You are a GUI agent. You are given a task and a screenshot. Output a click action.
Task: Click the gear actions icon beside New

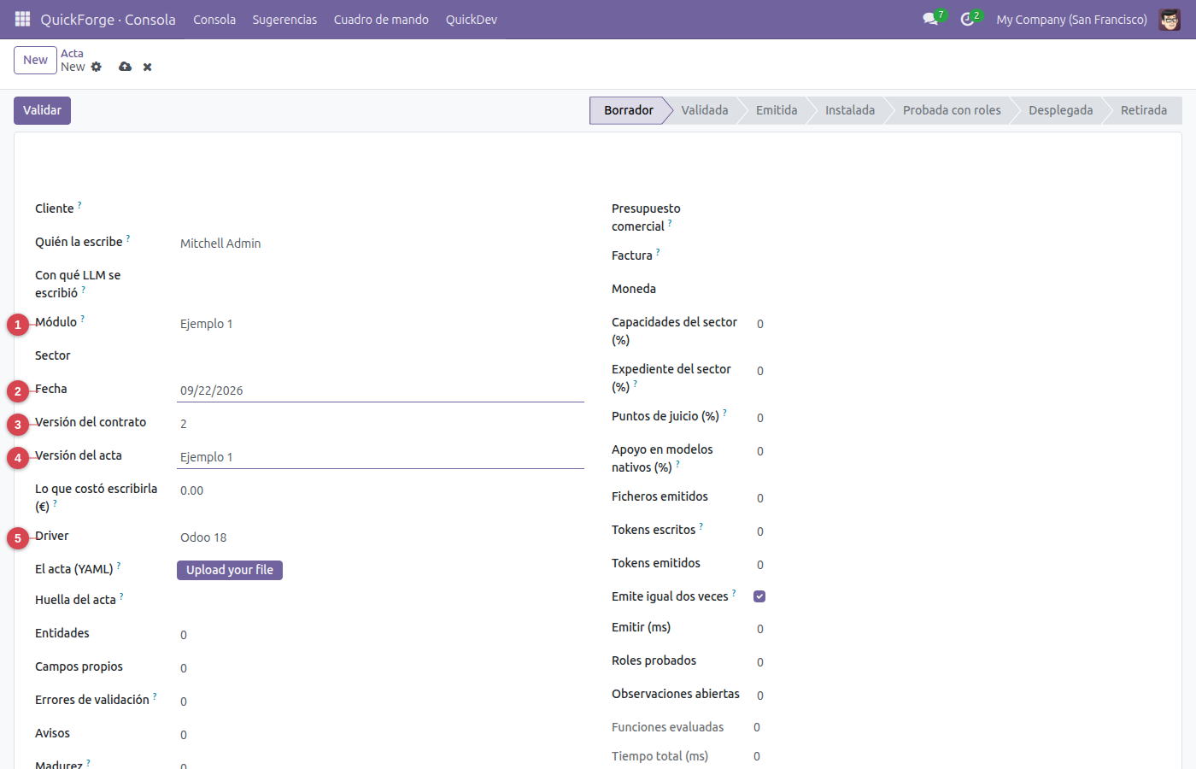(x=97, y=67)
